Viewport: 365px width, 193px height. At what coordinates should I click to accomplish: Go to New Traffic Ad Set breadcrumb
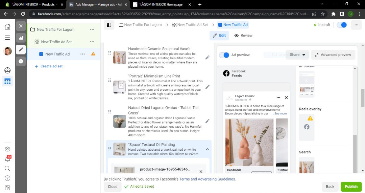[x=190, y=25]
